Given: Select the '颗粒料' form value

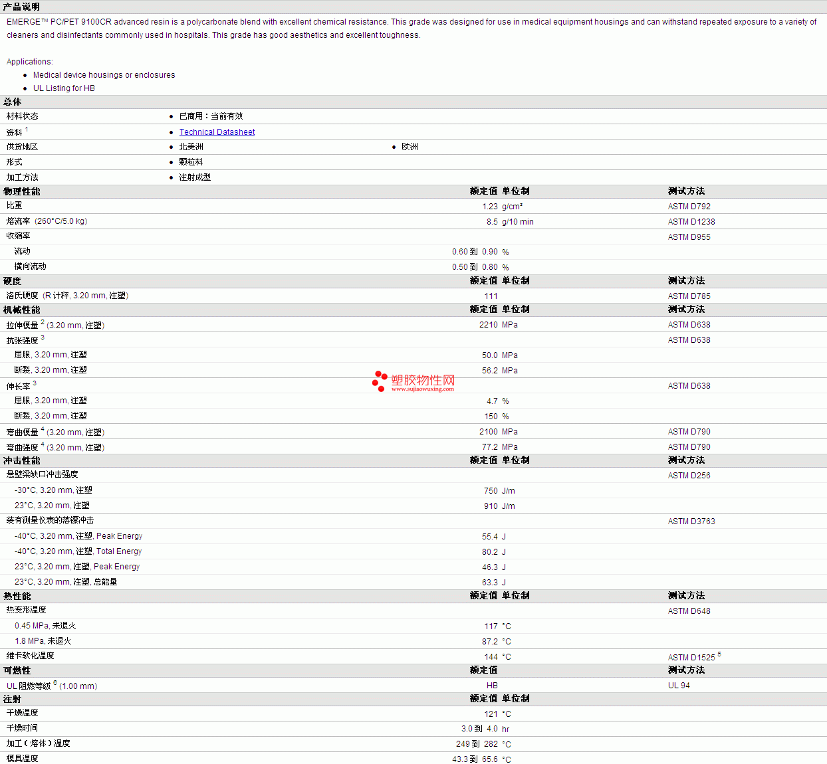Looking at the screenshot, I should 191,162.
